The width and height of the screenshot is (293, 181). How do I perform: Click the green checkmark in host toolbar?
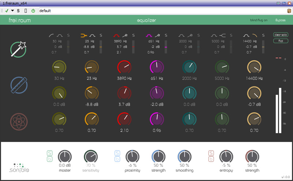pos(7,11)
